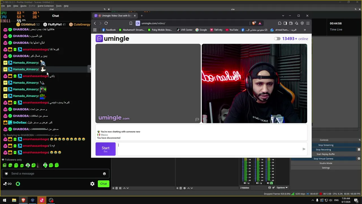The image size is (362, 204).
Task: Open the audio mixer Options dropdown
Action: [282, 188]
